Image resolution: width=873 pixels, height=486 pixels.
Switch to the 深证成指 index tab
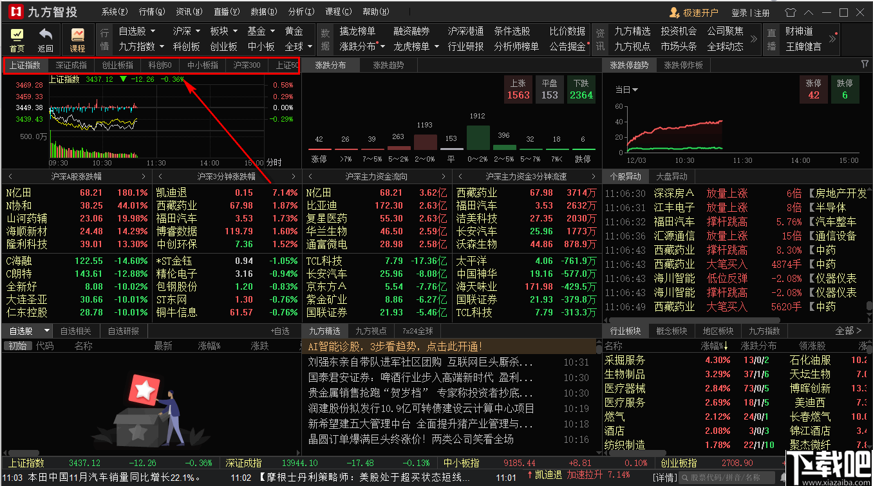click(x=71, y=65)
